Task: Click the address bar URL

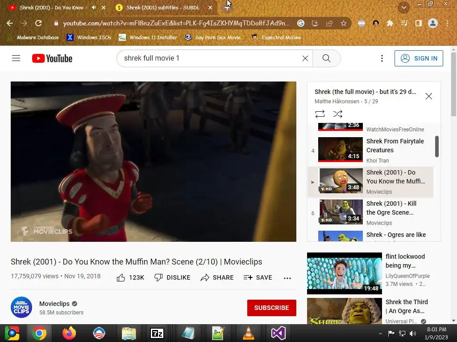Action: [x=176, y=23]
